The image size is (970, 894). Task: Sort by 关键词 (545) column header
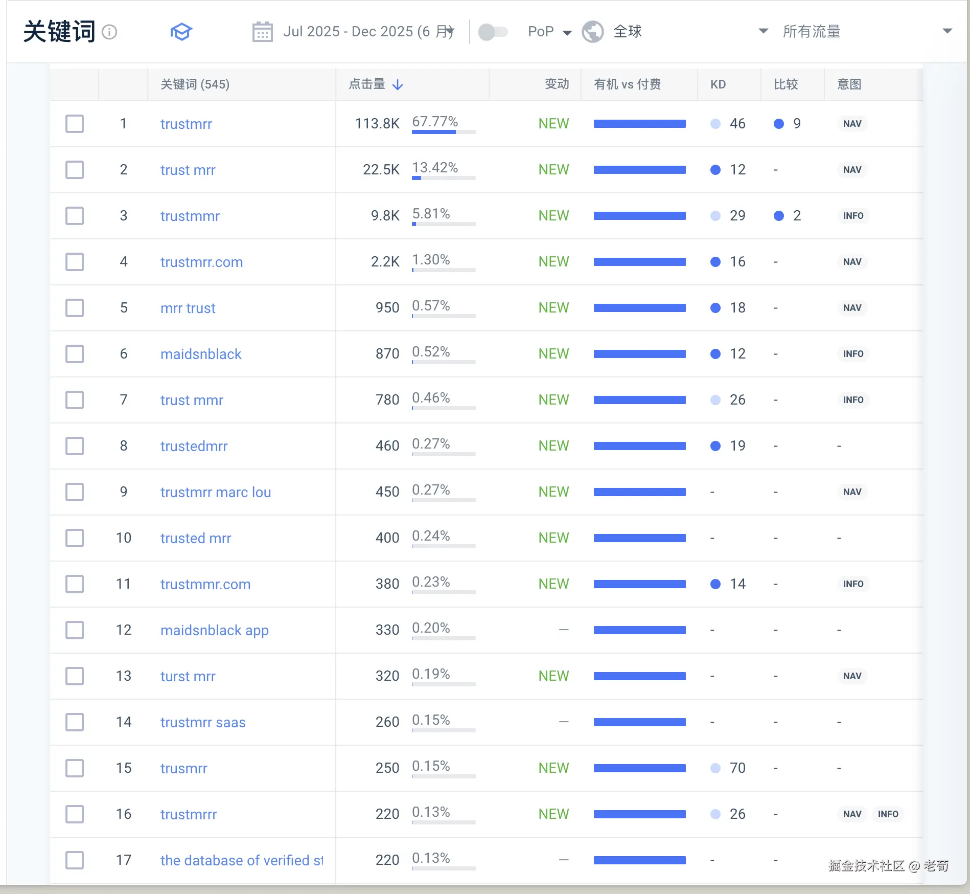click(x=195, y=84)
